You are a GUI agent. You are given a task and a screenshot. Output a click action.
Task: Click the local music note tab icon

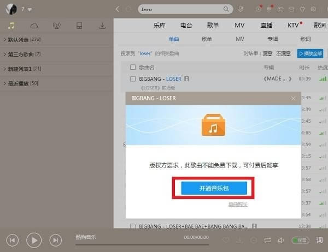click(x=11, y=26)
